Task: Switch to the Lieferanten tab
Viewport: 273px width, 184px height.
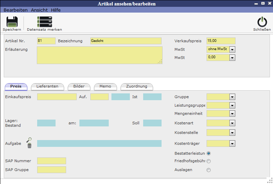Action: coord(47,86)
